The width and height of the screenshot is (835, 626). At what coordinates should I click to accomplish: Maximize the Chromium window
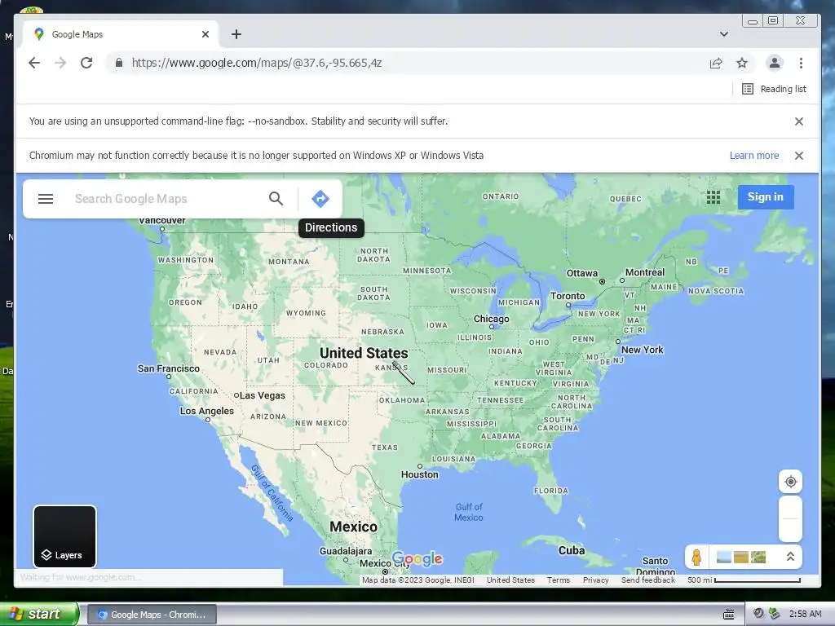[x=773, y=20]
